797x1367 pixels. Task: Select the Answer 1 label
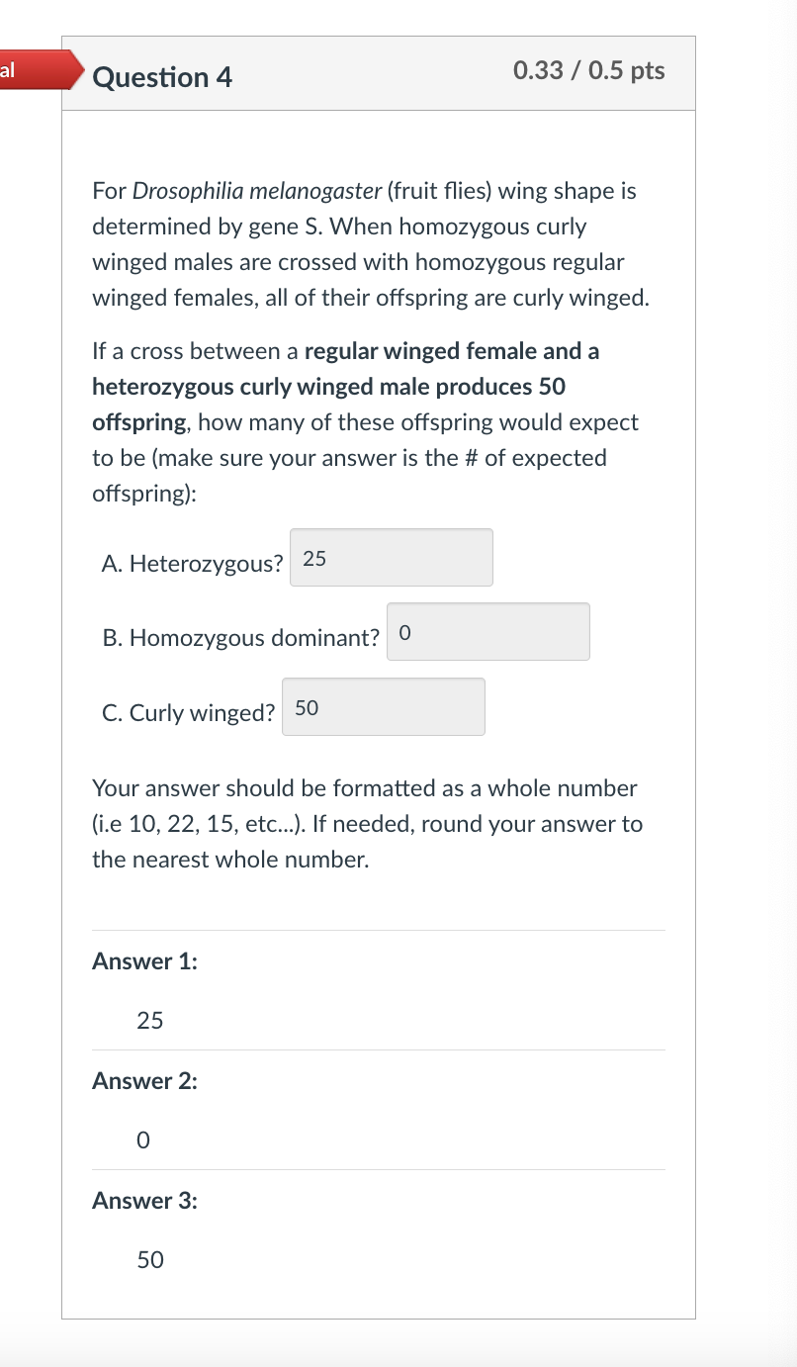pyautogui.click(x=143, y=960)
